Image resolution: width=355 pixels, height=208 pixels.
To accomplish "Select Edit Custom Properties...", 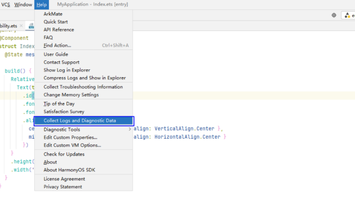I will pyautogui.click(x=84, y=138).
